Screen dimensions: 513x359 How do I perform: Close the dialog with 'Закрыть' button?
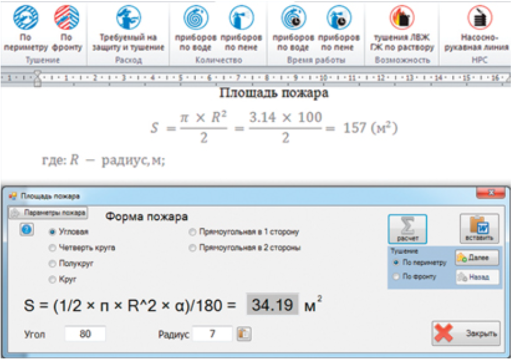coord(466,333)
